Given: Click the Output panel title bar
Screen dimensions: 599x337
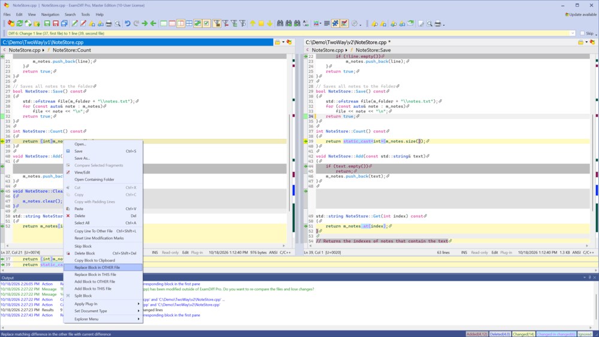Looking at the screenshot, I should pyautogui.click(x=299, y=278).
